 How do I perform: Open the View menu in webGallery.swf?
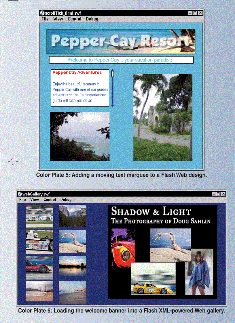35,199
